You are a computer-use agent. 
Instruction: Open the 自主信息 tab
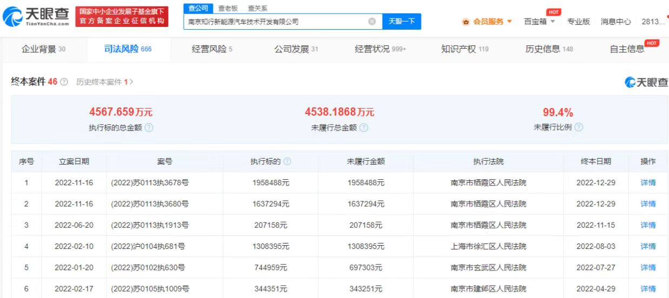pyautogui.click(x=627, y=49)
